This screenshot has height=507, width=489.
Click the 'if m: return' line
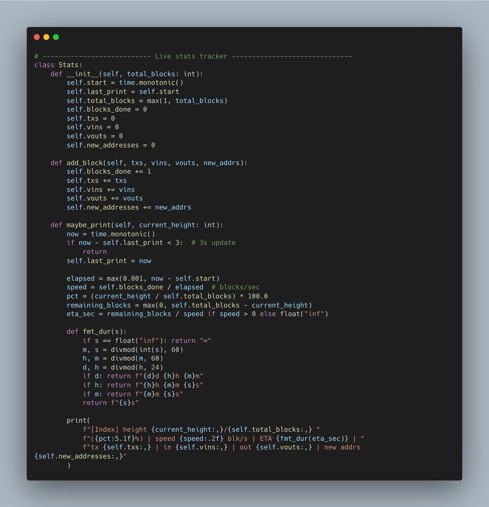133,394
